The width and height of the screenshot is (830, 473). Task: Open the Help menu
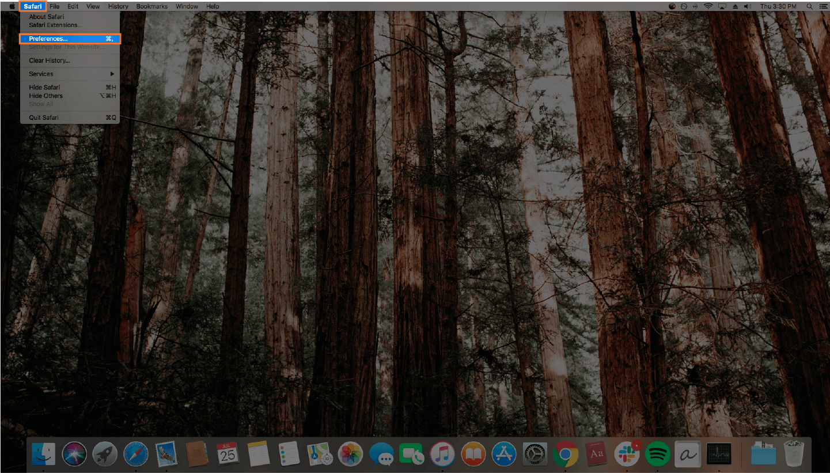(x=213, y=6)
